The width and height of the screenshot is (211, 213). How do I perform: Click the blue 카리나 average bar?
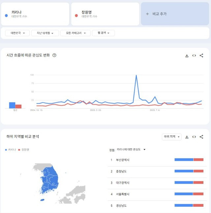(12, 105)
